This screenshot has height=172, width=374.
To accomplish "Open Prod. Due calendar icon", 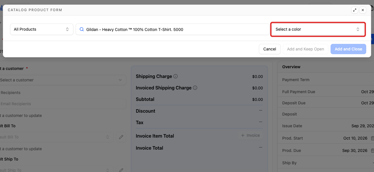I will tap(372, 150).
